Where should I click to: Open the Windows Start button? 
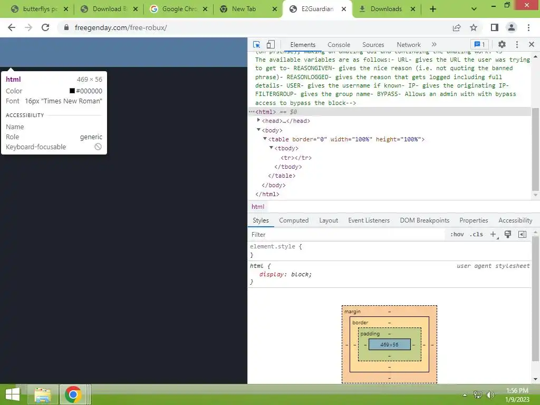(x=13, y=394)
